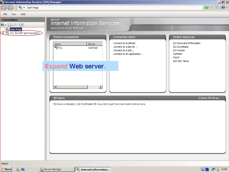
Task: Click the Show Desktop quick launch icon
Action: pyautogui.click(x=23, y=169)
